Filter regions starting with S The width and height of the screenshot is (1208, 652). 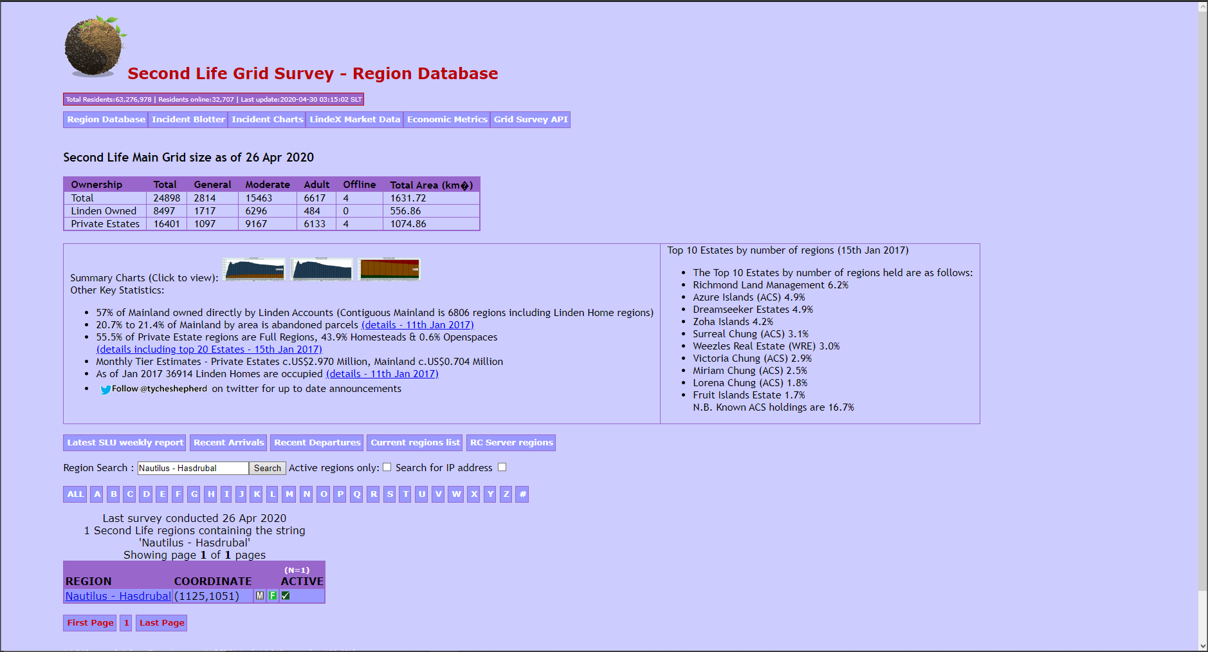tap(390, 494)
